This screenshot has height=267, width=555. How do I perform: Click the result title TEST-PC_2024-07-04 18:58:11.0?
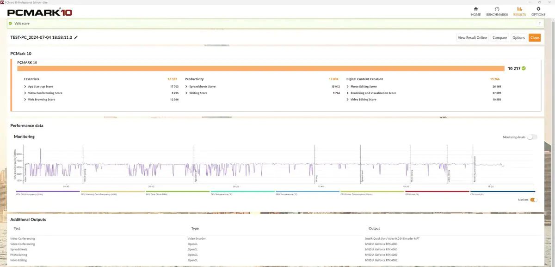(x=41, y=37)
